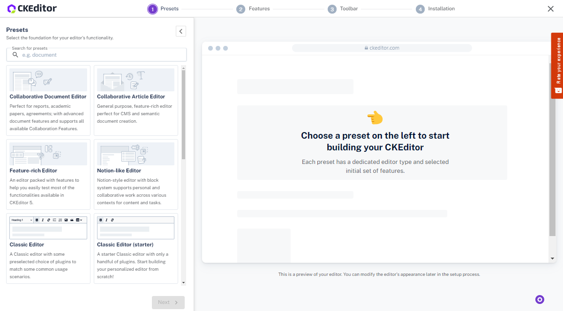
Task: Click the CKEditor logo
Action: click(32, 8)
